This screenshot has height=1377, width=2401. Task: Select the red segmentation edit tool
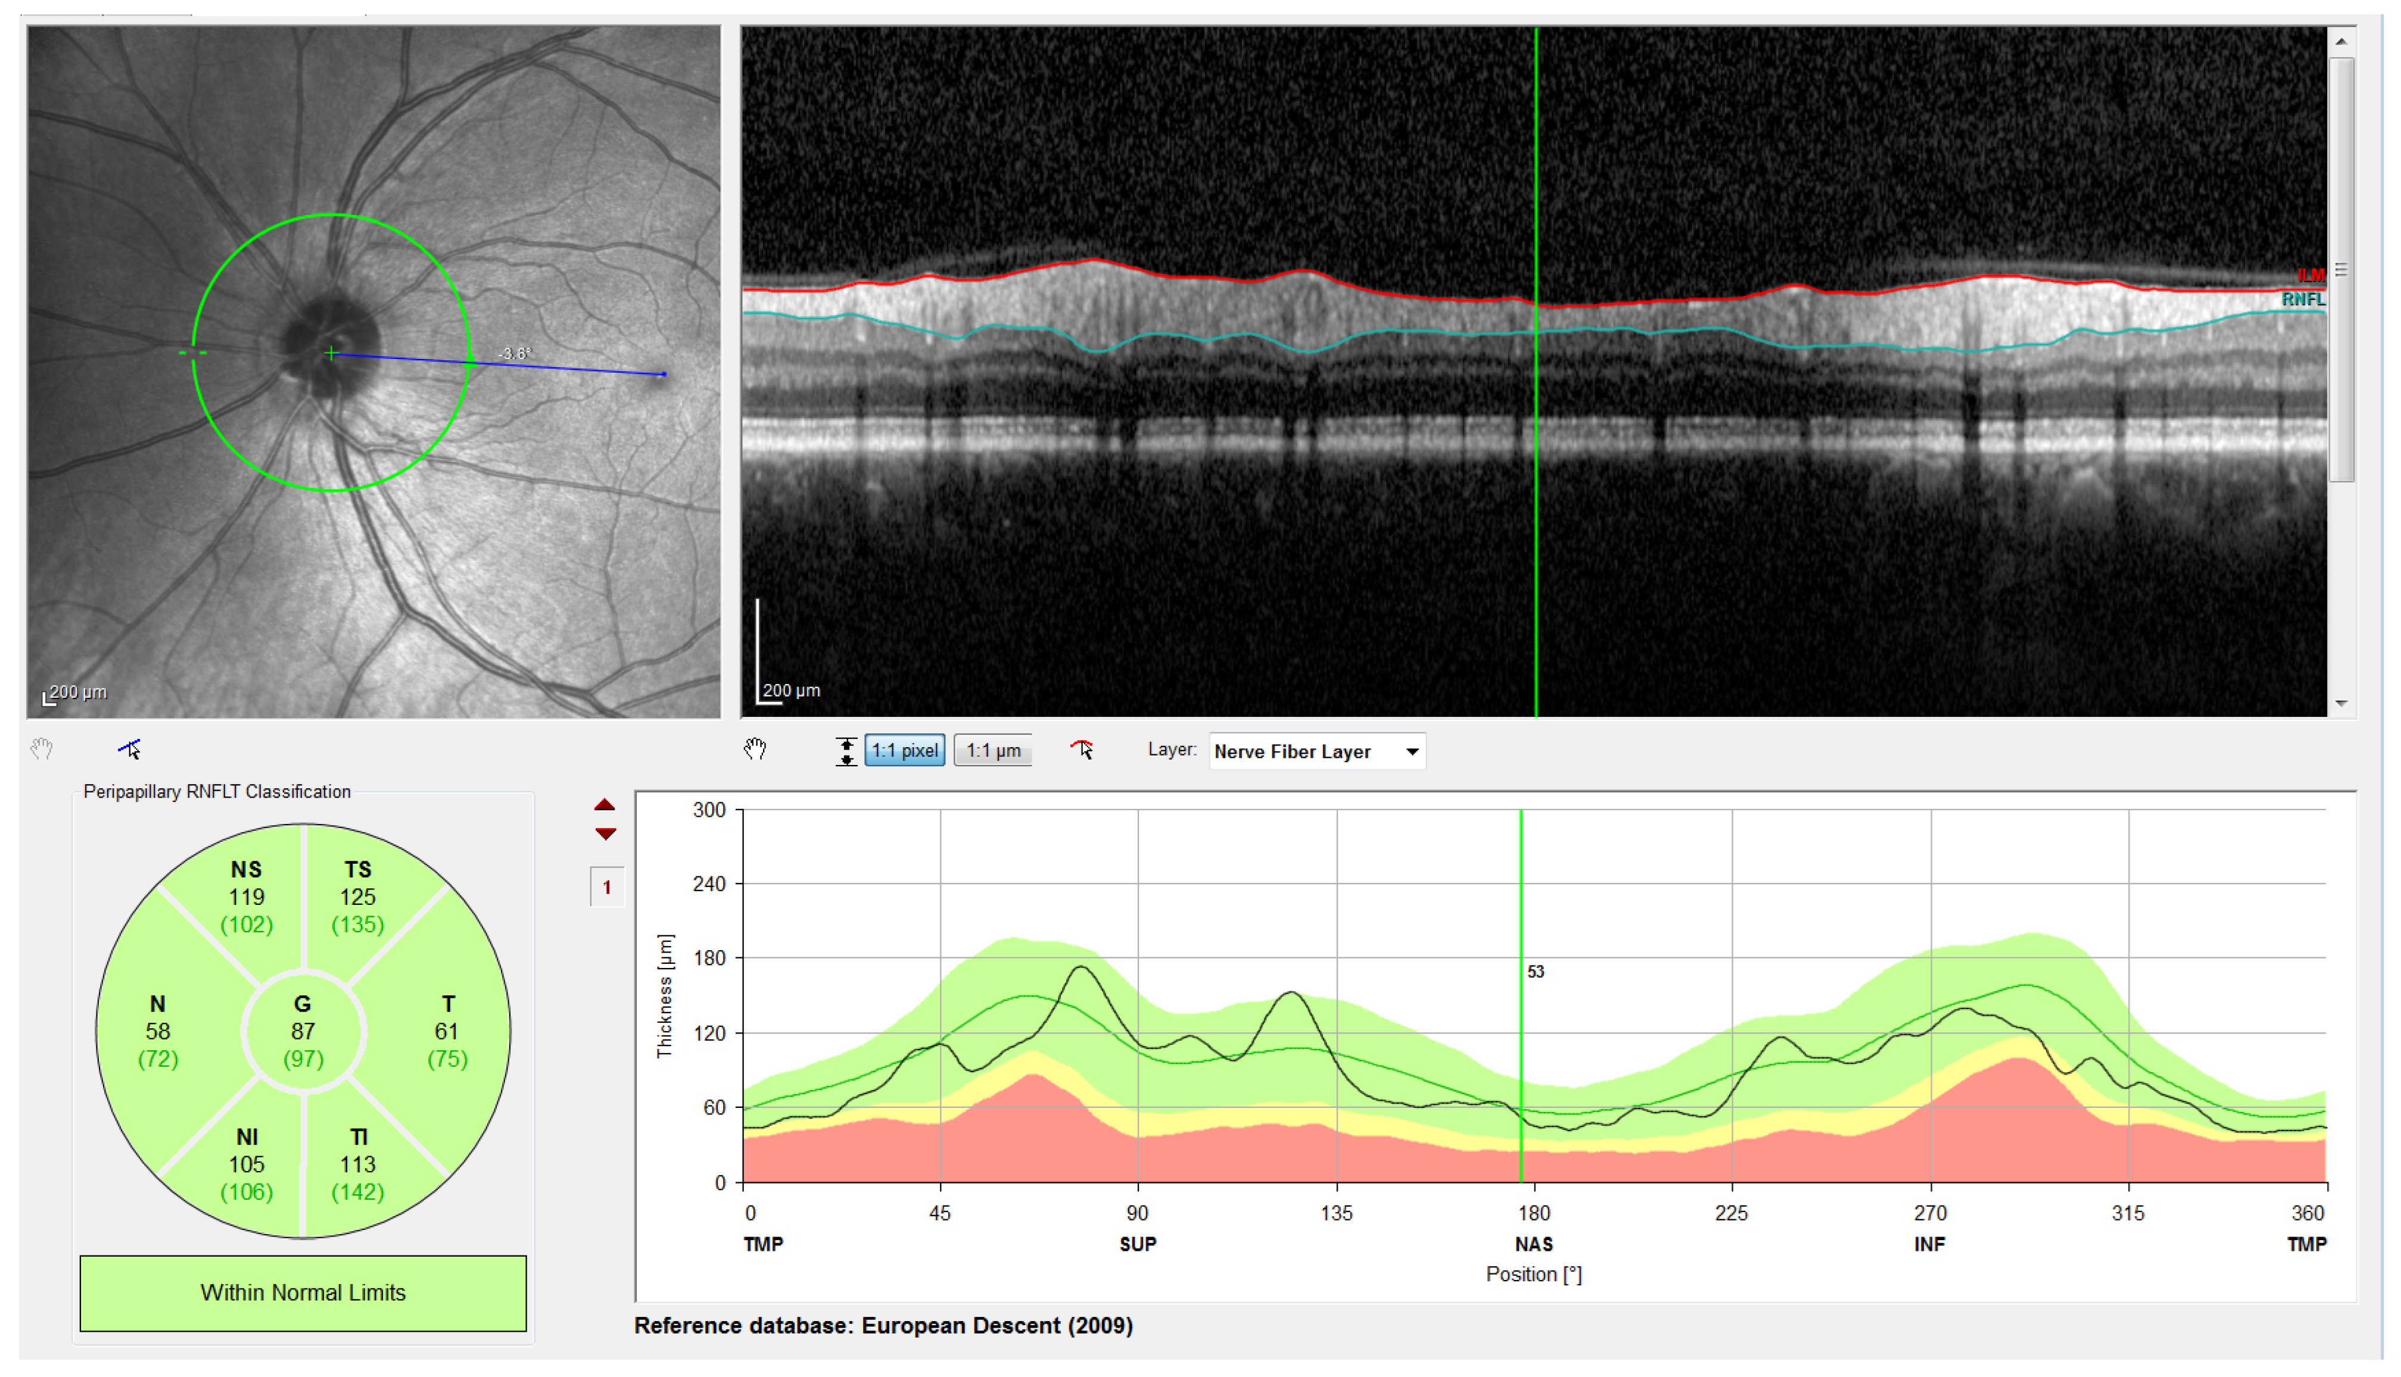[x=1082, y=750]
